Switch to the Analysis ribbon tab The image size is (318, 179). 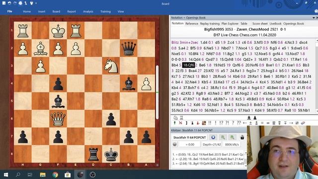point(88,11)
